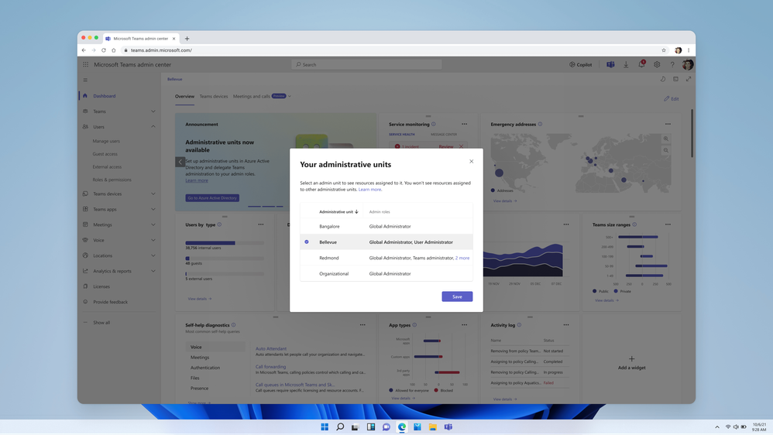Open Guest access
The image size is (773, 435).
pos(105,154)
